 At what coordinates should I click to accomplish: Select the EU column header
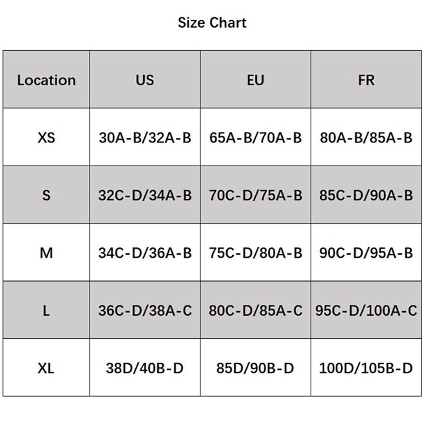tap(256, 81)
